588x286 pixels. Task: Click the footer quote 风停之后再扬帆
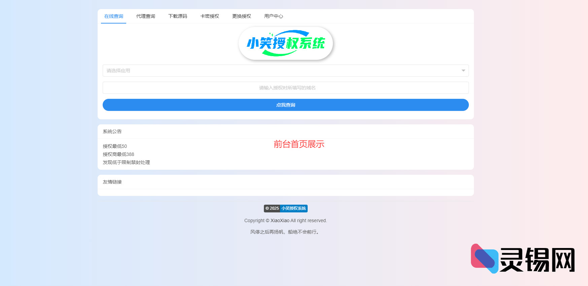285,232
